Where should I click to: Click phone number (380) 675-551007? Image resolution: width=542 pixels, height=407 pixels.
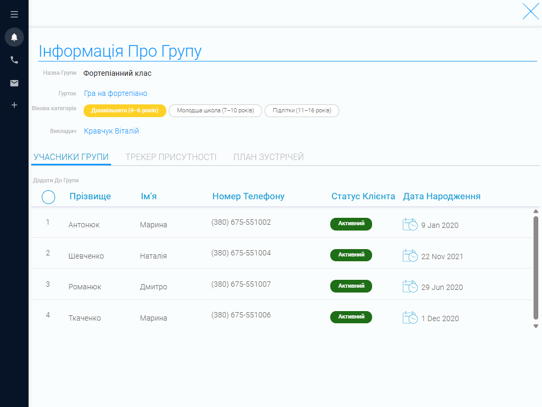[x=241, y=284]
